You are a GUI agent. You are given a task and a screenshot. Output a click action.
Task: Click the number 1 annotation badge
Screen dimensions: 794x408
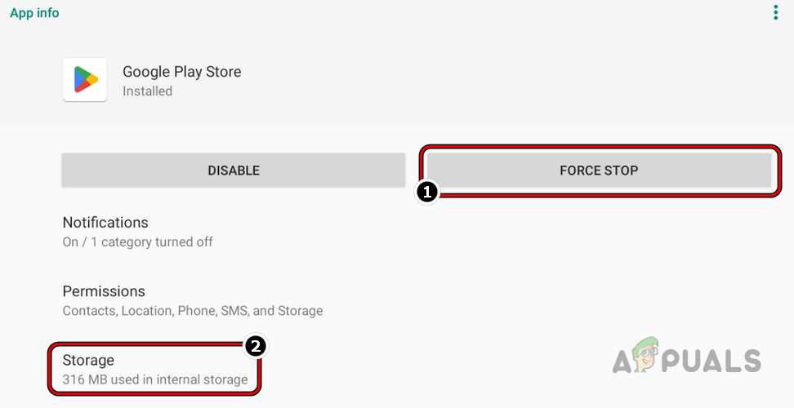click(x=426, y=192)
